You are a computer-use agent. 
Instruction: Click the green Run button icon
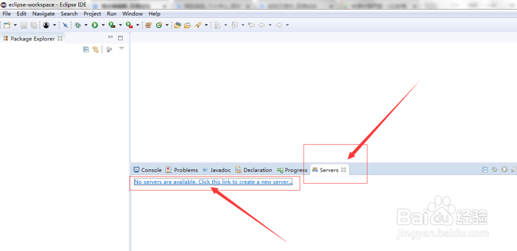click(x=95, y=25)
